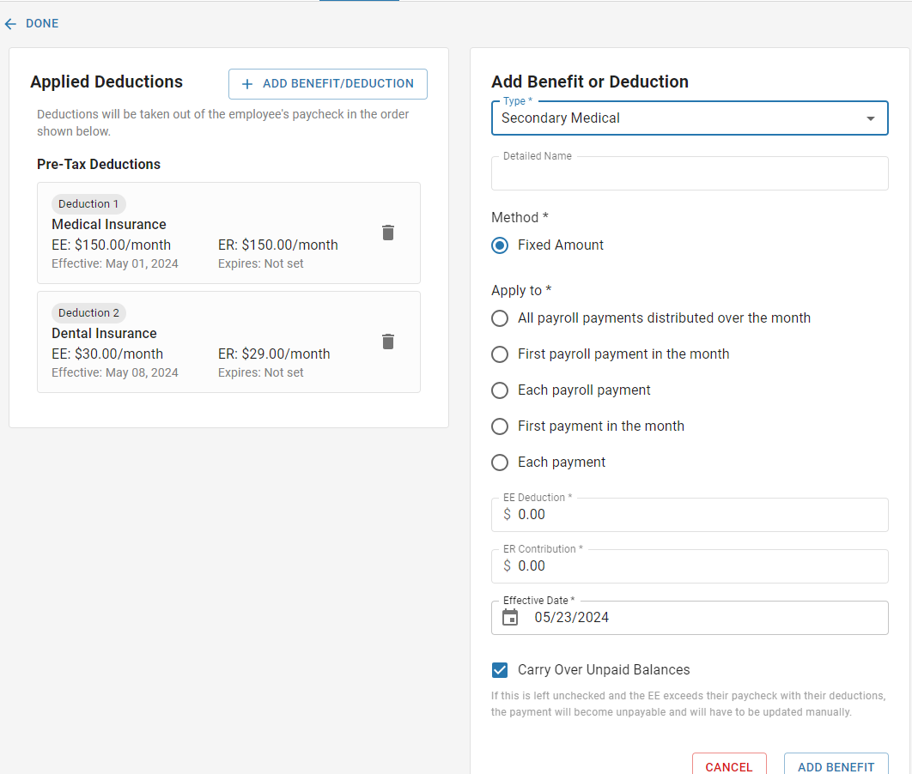
Task: Select First payroll payment in the month
Action: 500,354
